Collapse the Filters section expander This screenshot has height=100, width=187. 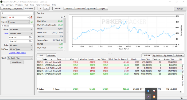[2, 26]
